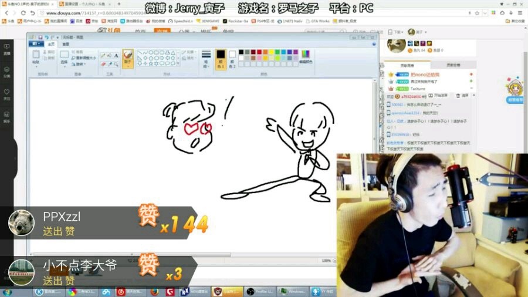Image resolution: width=528 pixels, height=297 pixels.
Task: Select the left chat panel tab
Action: (x=407, y=65)
